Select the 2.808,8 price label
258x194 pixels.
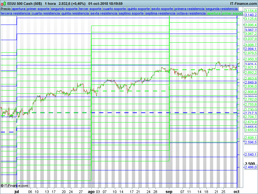click(251, 92)
